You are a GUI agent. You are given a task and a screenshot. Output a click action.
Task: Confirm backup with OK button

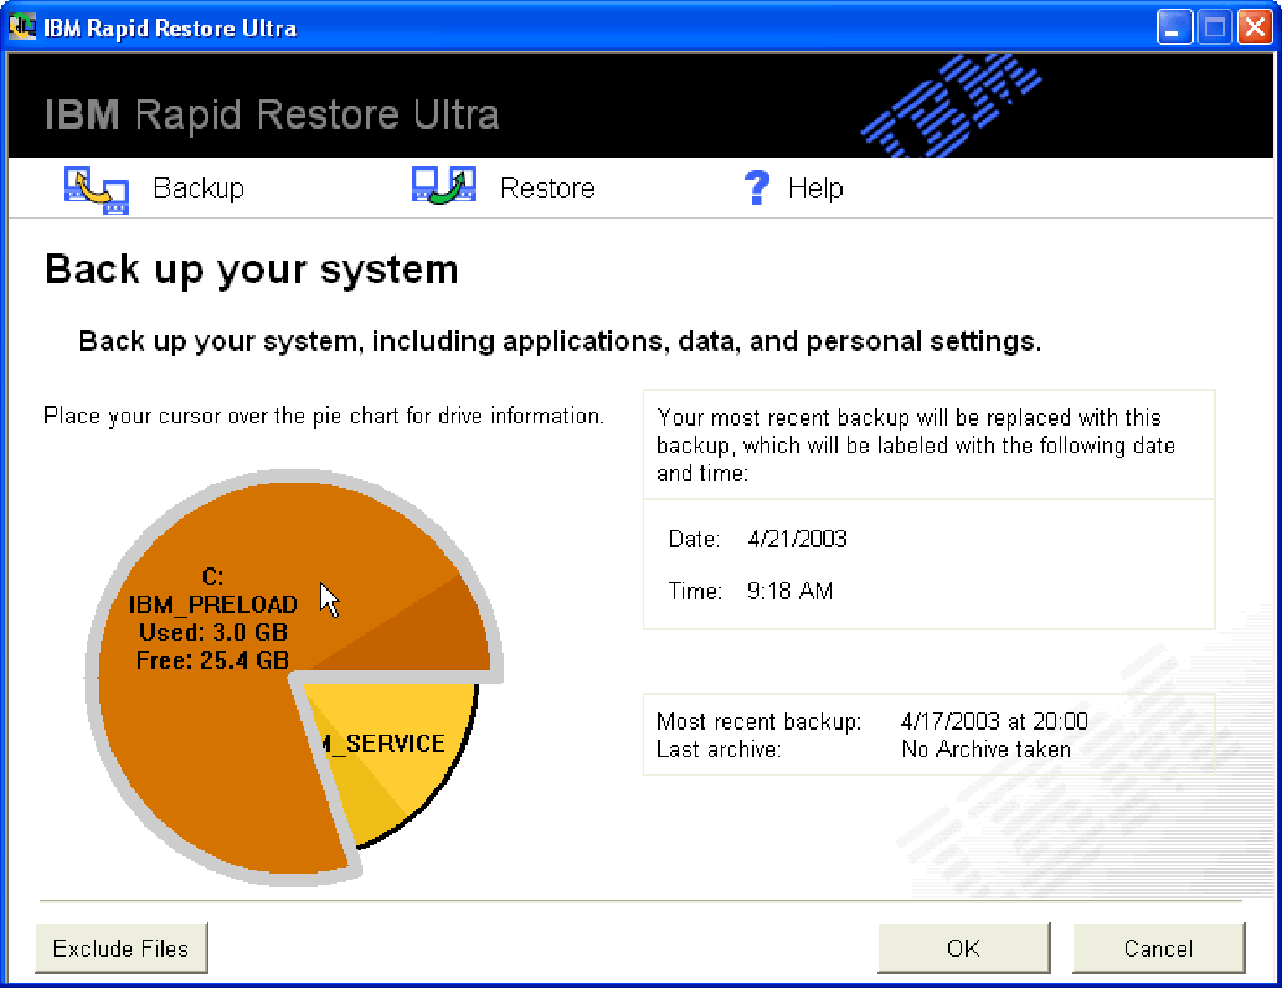[963, 947]
